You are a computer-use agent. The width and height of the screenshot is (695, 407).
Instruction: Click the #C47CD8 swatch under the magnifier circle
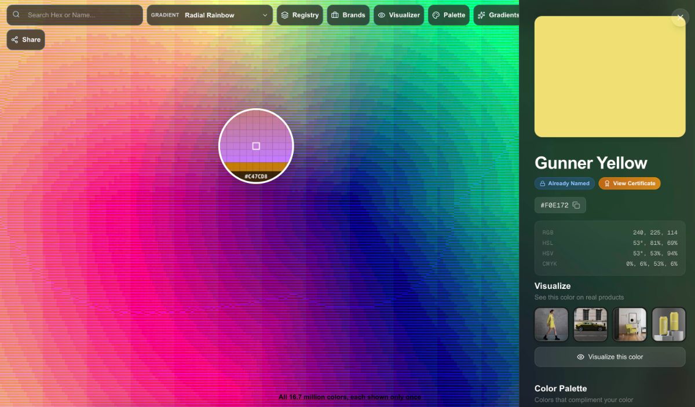[256, 173]
